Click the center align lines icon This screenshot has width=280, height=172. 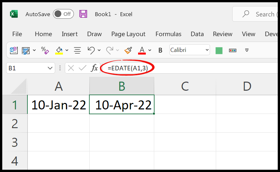[77, 50]
